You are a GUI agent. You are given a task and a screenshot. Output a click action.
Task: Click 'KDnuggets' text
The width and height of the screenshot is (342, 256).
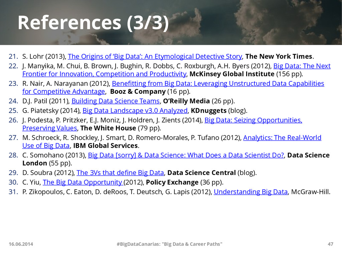209,111
